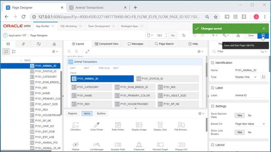The height and width of the screenshot is (152, 271).
Task: Click the lock page icon in toolbar
Action: [x=183, y=35]
